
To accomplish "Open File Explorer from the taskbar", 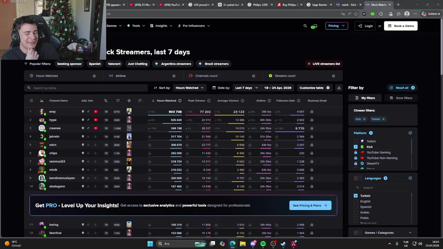I will tap(243, 244).
